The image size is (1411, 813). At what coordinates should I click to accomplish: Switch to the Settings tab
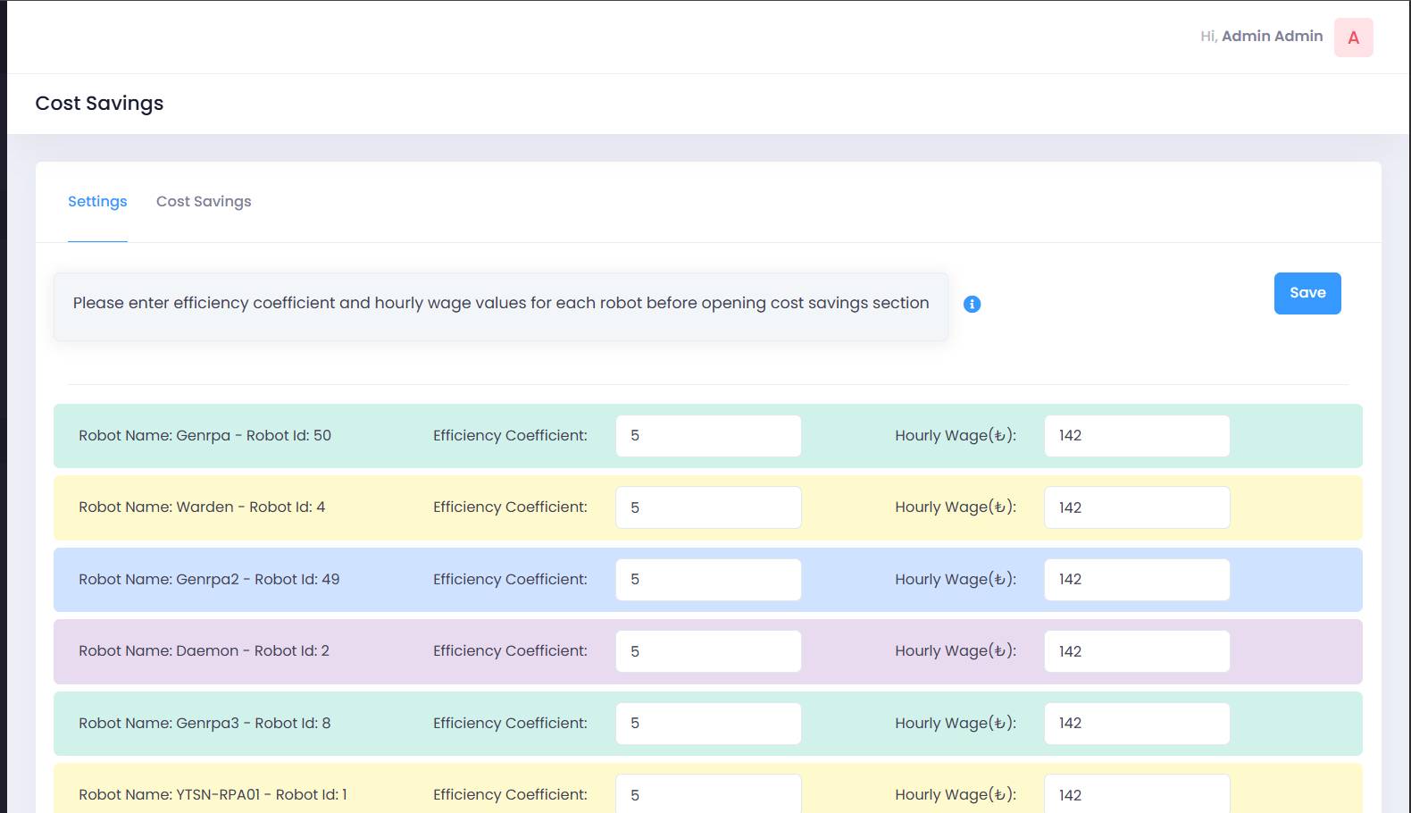[x=97, y=202]
